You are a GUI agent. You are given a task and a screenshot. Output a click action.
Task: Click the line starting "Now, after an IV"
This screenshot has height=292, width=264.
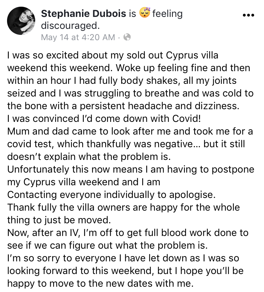(127, 232)
